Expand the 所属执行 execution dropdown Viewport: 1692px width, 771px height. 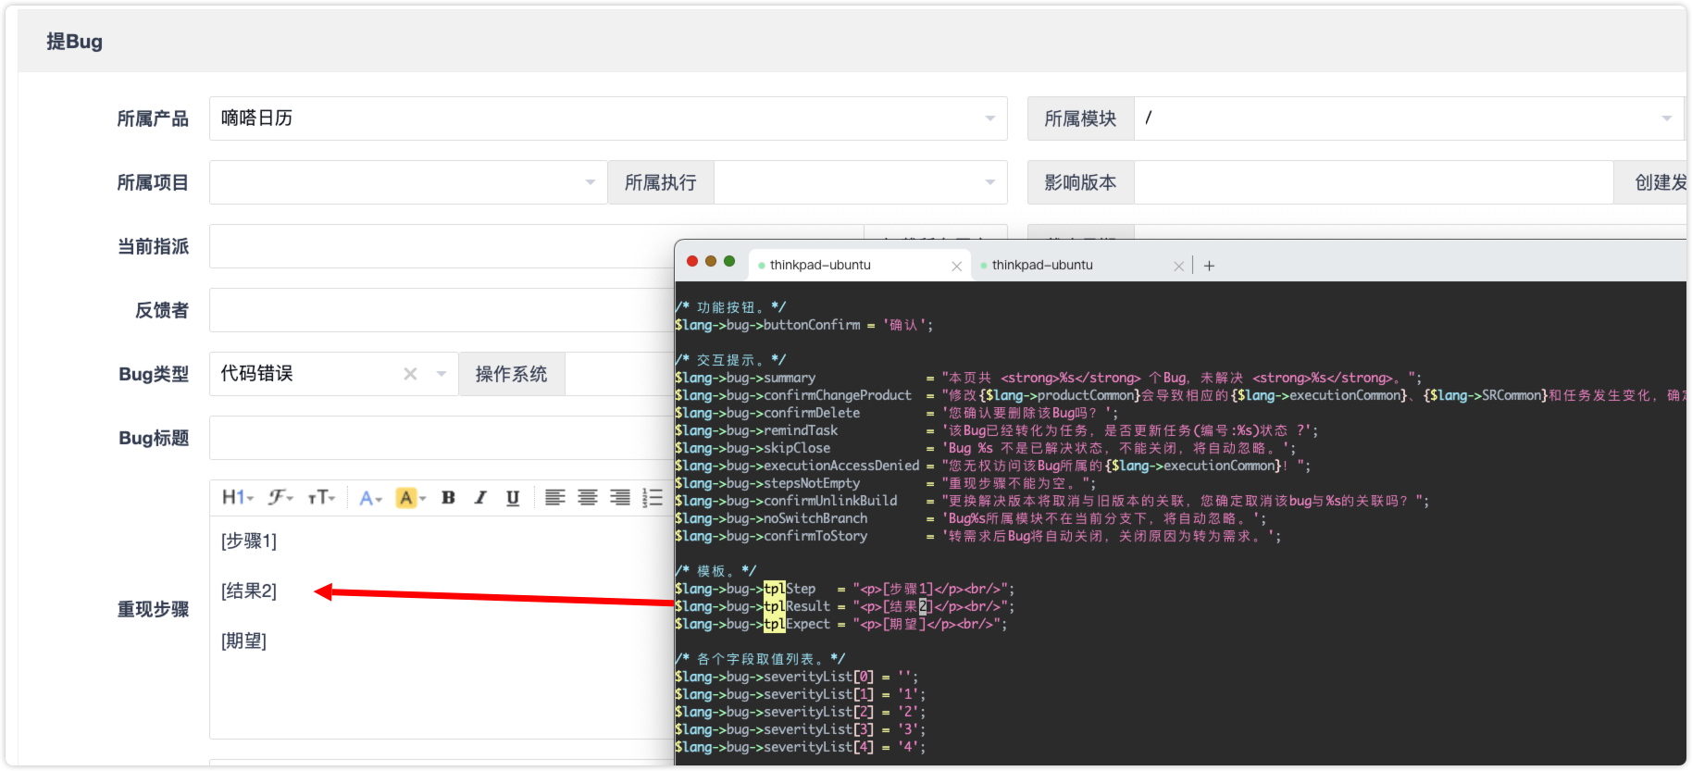pyautogui.click(x=989, y=182)
